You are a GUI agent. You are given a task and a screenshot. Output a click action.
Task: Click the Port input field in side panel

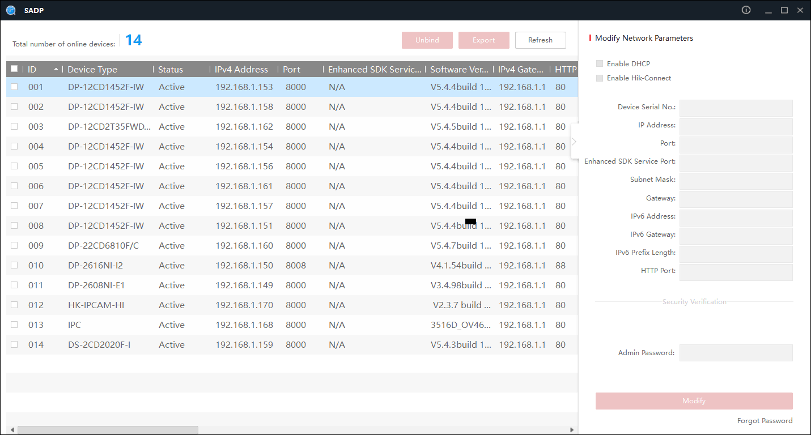click(736, 144)
